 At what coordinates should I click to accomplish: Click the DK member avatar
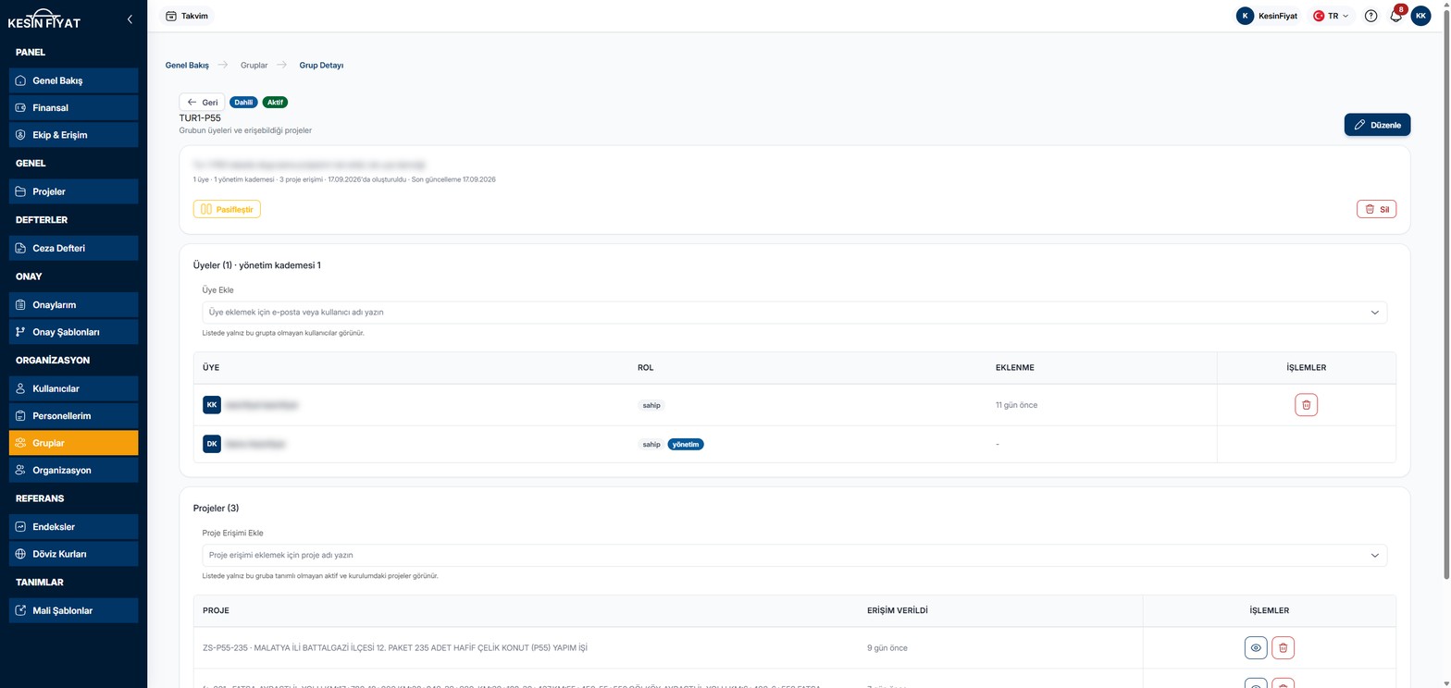[x=212, y=444]
